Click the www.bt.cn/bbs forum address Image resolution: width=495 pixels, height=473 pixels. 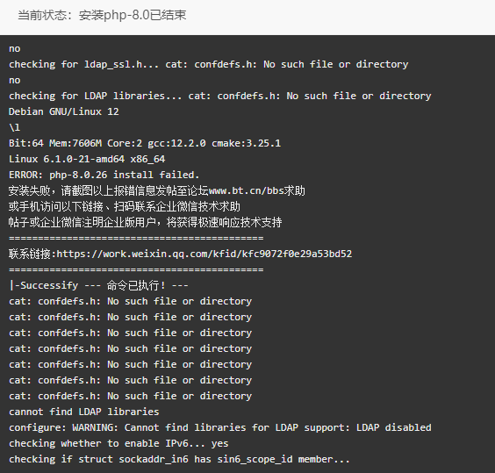[246, 190]
